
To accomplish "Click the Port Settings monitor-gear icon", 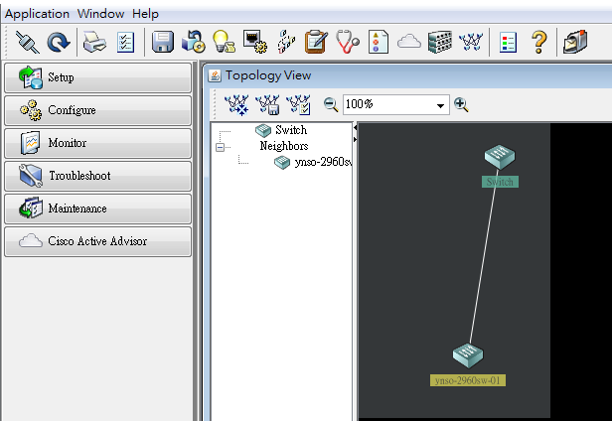I will 255,42.
